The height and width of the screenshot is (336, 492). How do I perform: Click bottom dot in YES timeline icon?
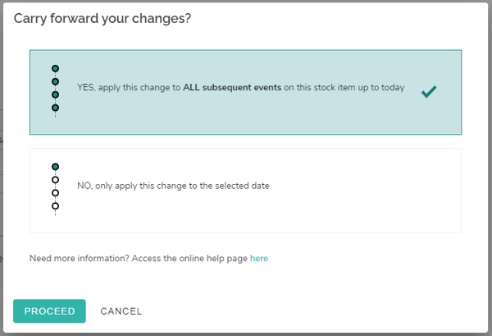(x=56, y=108)
